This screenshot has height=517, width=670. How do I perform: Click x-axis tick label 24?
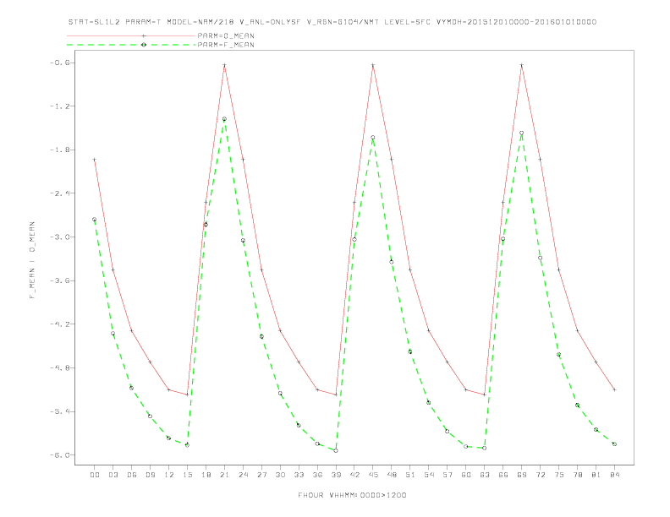click(243, 475)
